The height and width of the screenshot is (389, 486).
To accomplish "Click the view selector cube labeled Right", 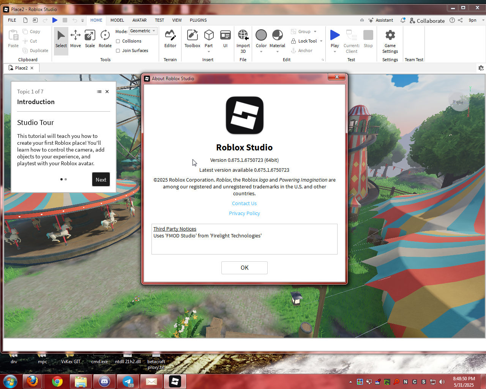I will click(x=459, y=102).
